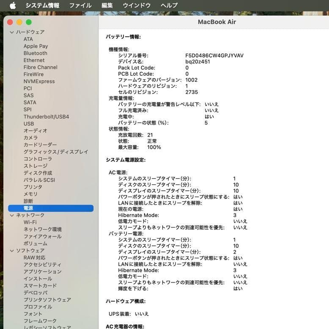Select プリンタ in the sidebar
Image resolution: width=329 pixels, height=329 pixels.
[33, 187]
